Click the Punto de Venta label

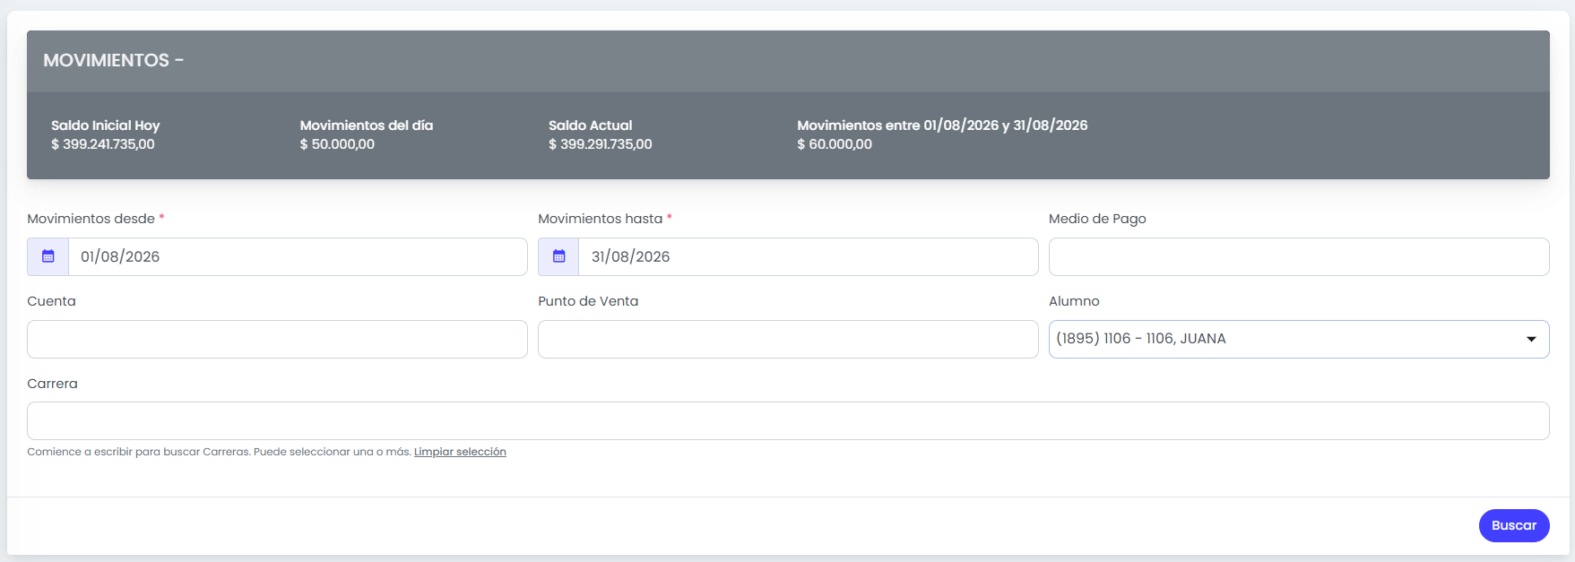click(x=588, y=301)
